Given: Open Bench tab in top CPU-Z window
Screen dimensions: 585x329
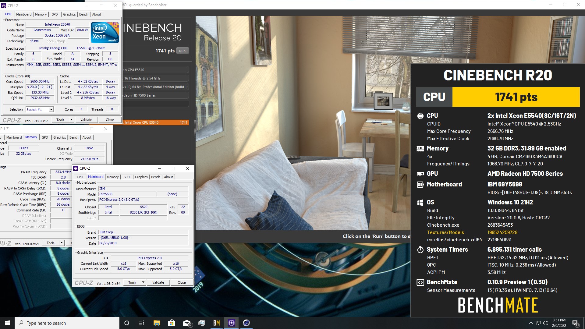Looking at the screenshot, I should pyautogui.click(x=84, y=14).
